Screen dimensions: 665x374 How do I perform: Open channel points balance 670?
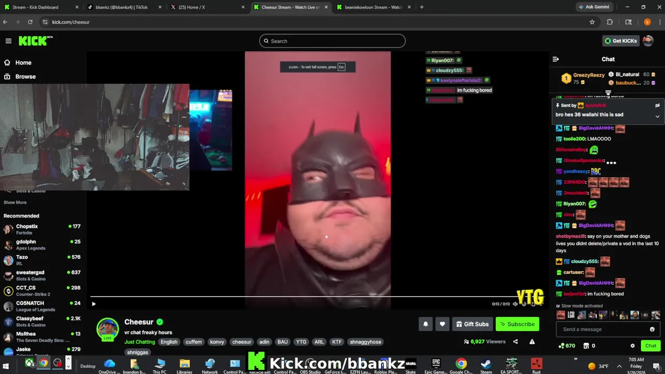566,346
